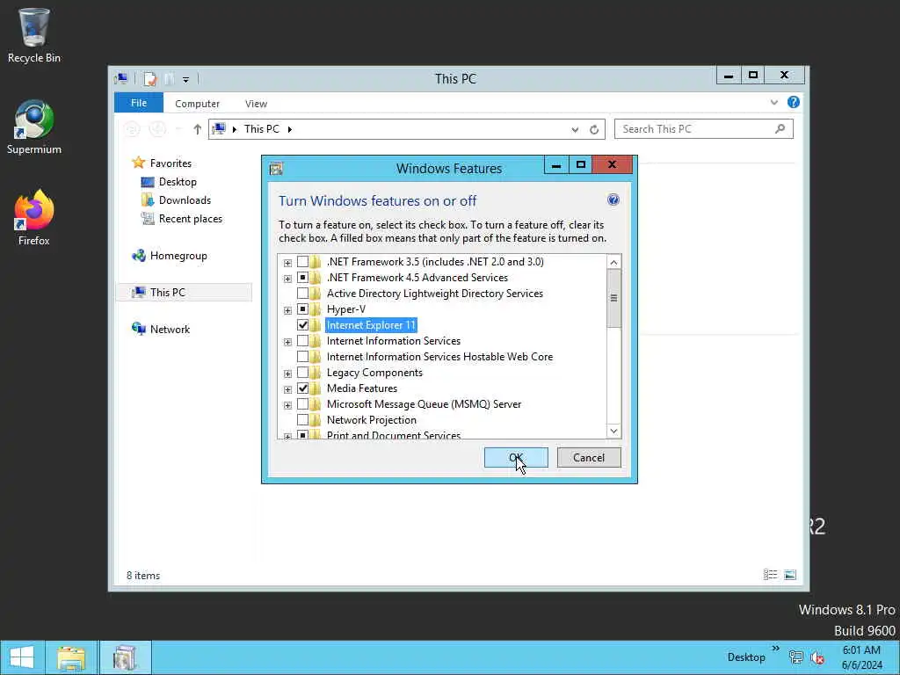Open the View ribbon tab

tap(256, 104)
